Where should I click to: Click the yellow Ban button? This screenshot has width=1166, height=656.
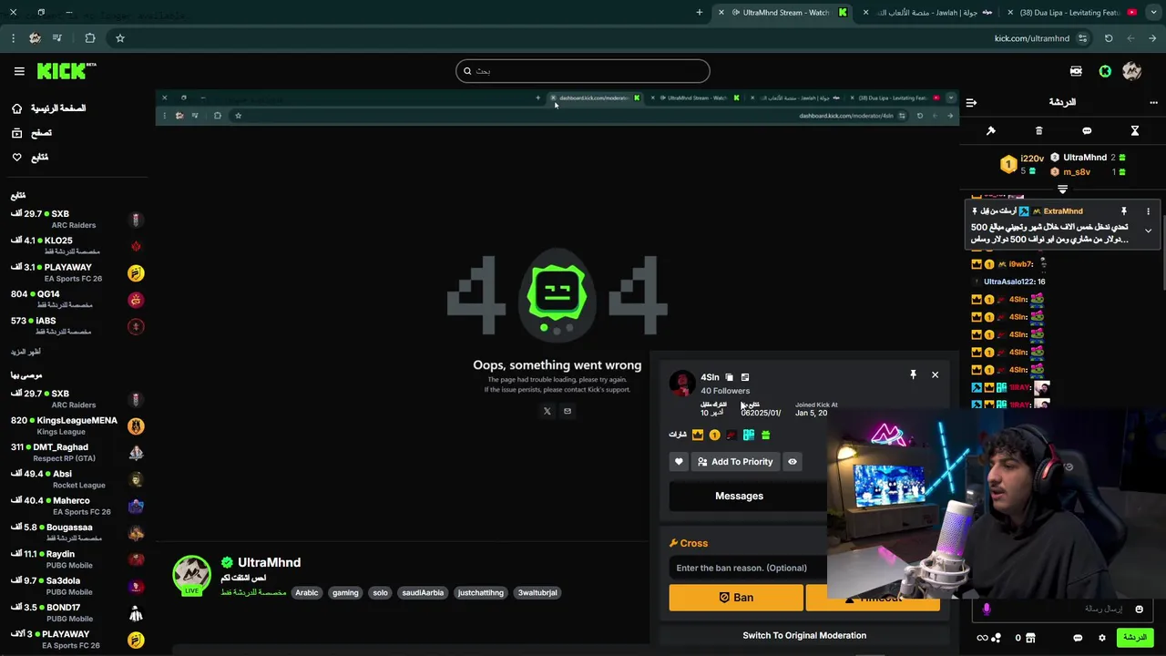click(x=736, y=598)
